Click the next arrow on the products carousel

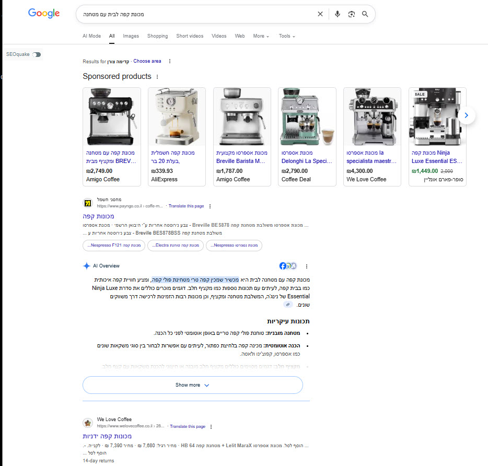(467, 115)
